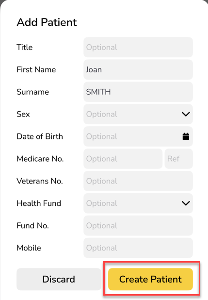Click the Surname label
Image resolution: width=208 pixels, height=300 pixels.
32,92
